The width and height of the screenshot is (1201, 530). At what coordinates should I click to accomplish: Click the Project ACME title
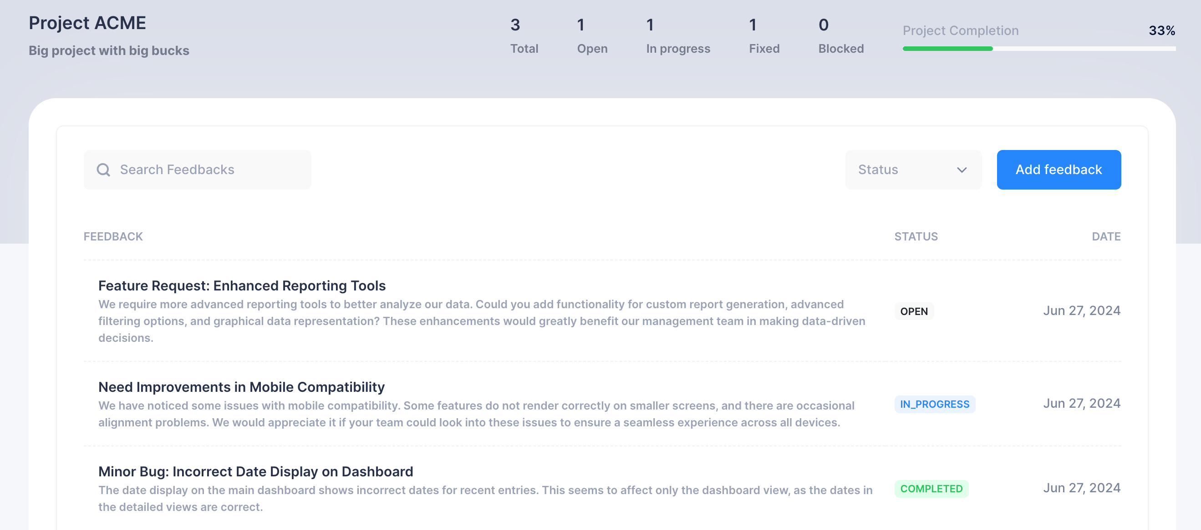(87, 23)
